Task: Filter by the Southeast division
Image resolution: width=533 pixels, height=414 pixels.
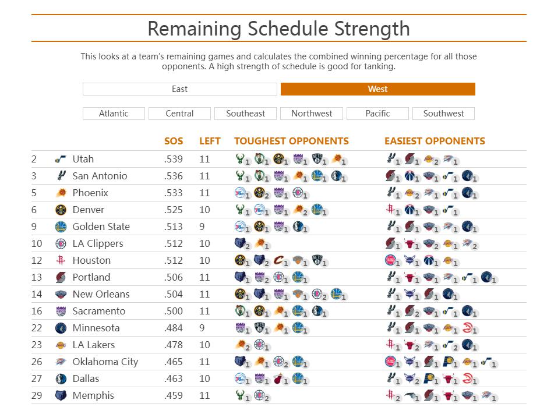Action: point(245,114)
